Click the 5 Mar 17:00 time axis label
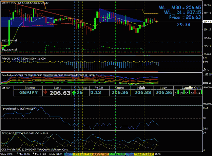This screenshot has width=212, height=156. (23, 154)
